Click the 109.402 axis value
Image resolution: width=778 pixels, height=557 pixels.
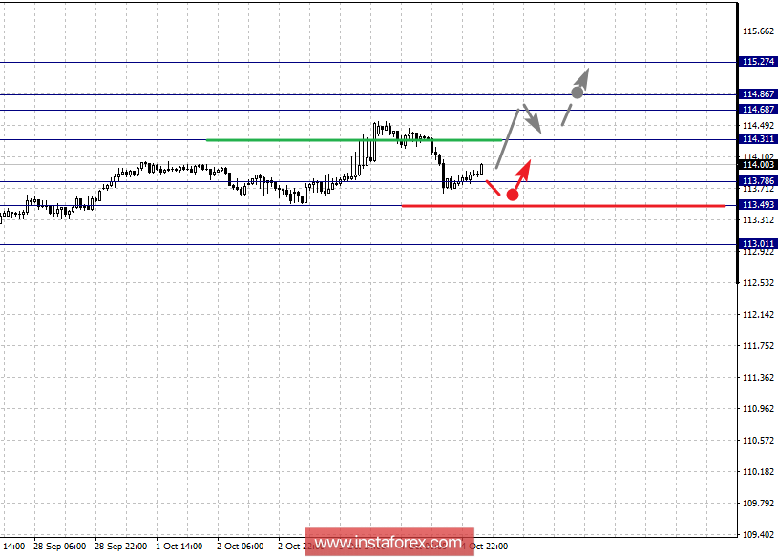click(758, 535)
